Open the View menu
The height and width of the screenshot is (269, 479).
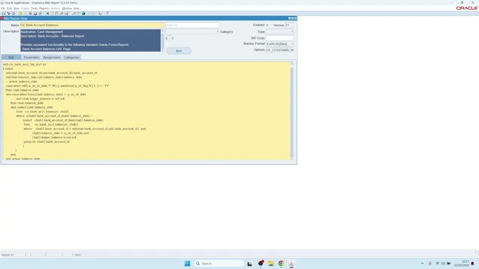16,8
